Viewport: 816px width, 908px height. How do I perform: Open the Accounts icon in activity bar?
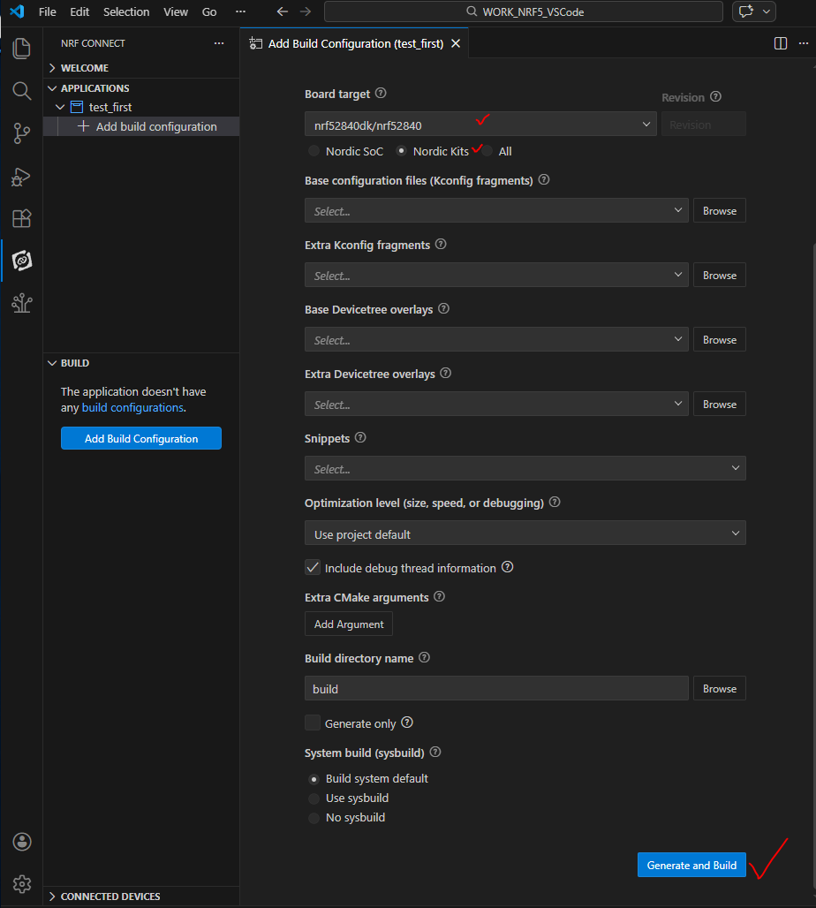pos(22,842)
